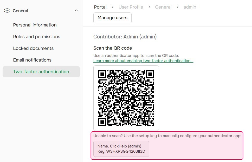The width and height of the screenshot is (252, 162).
Task: Expand the User Profile breadcrumb path
Action: pos(131,7)
